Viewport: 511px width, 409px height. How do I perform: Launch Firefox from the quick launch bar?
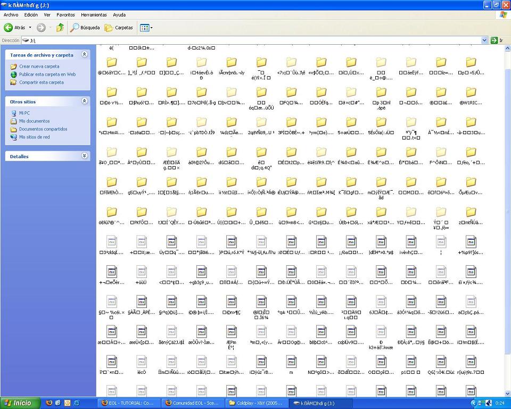[x=50, y=403]
